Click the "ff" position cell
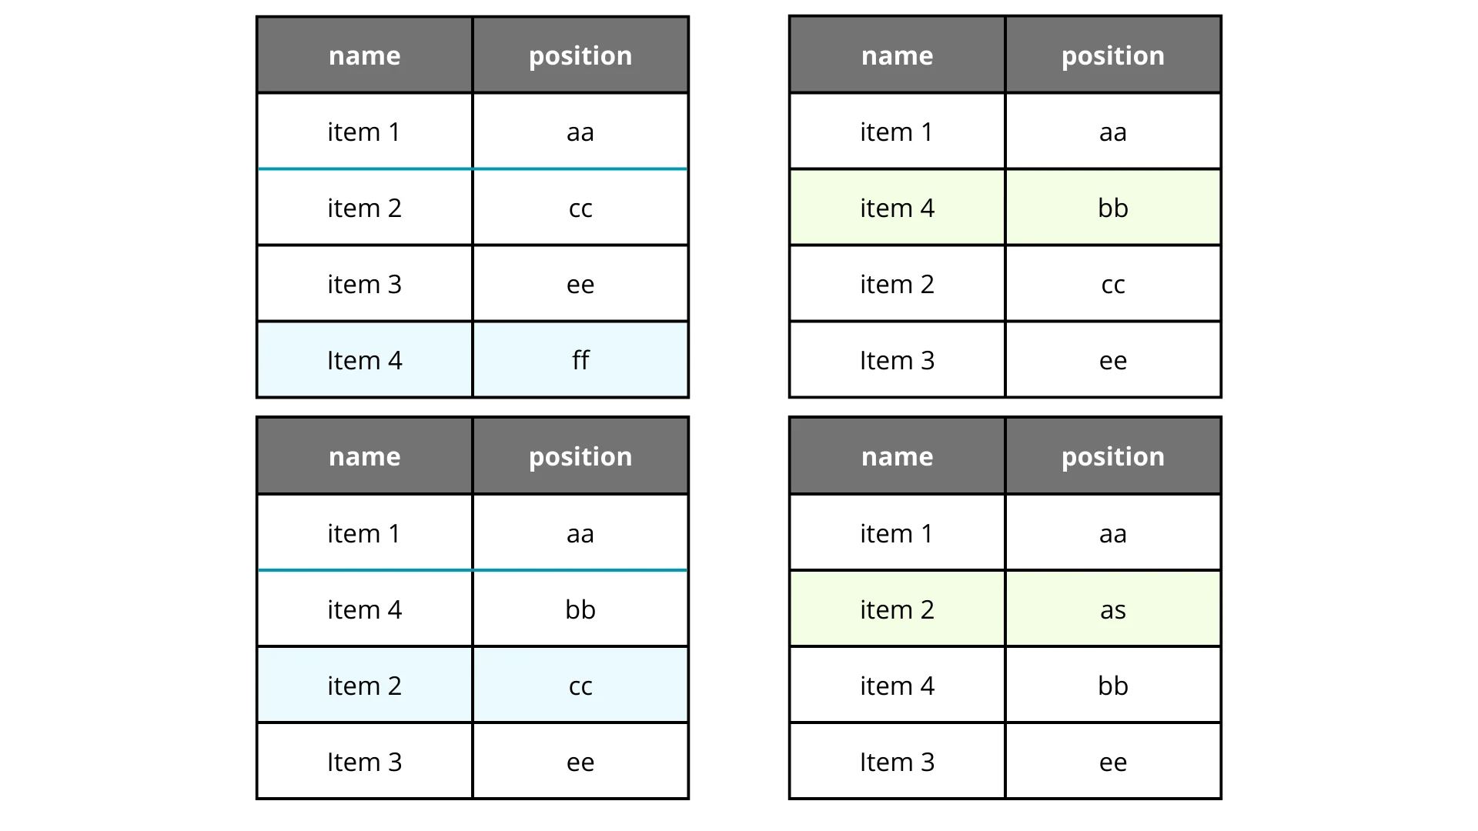The image size is (1478, 831). point(580,360)
